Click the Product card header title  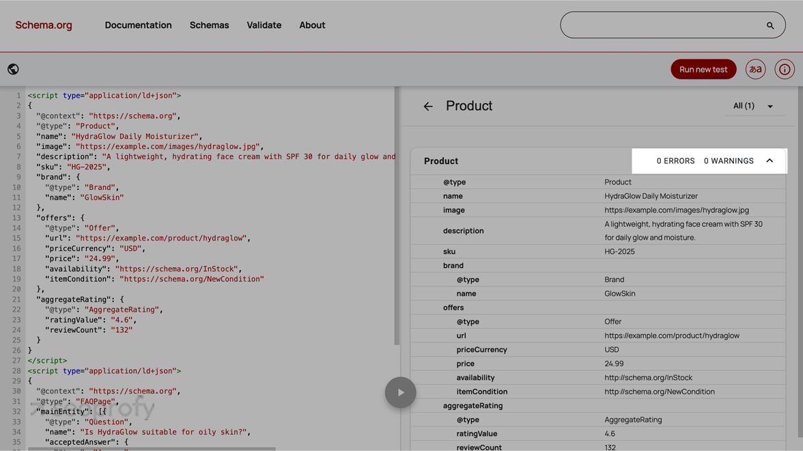point(441,161)
